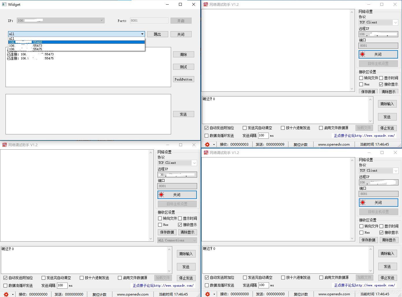402x297 pixels.
Task: Click the message input area in Widget
Action: pyautogui.click(x=88, y=114)
